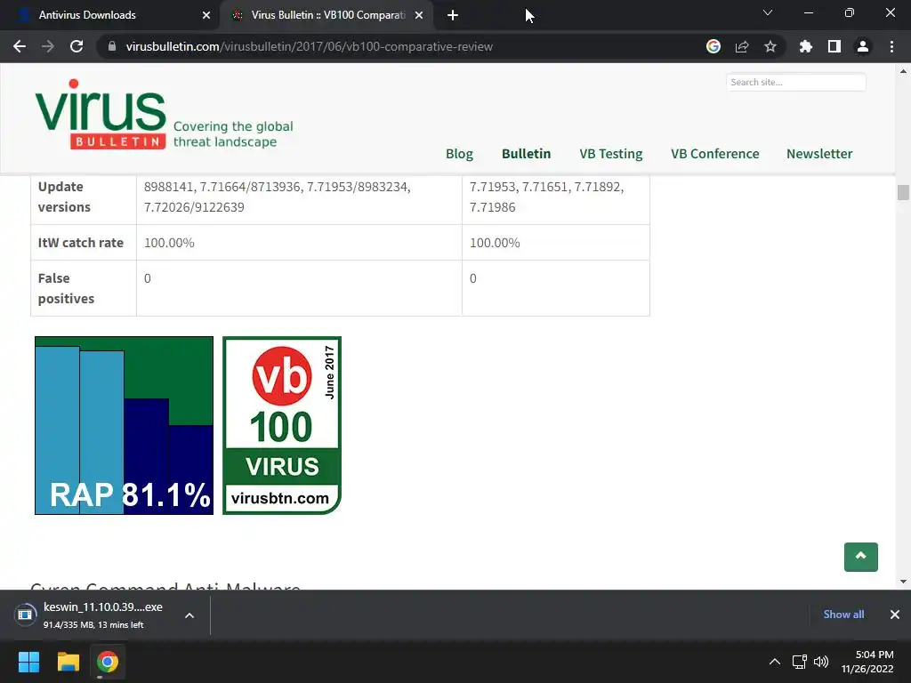The height and width of the screenshot is (683, 911).
Task: Open the Newsletter menu item
Action: (819, 154)
